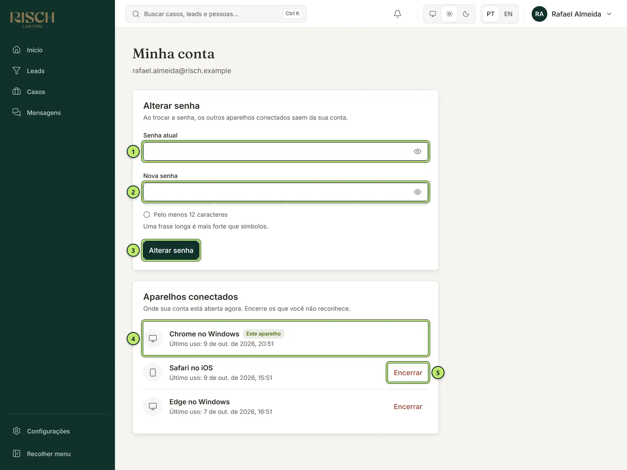Show the Senha atual password
627x470 pixels.
[418, 151]
